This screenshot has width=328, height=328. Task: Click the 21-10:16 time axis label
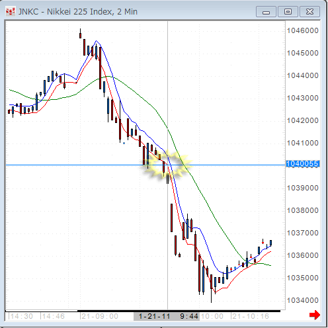point(251,316)
